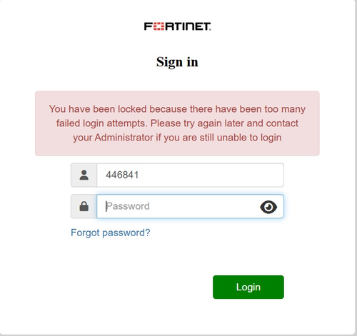The image size is (357, 336).
Task: Focus the username field containing 446841
Action: (x=190, y=175)
